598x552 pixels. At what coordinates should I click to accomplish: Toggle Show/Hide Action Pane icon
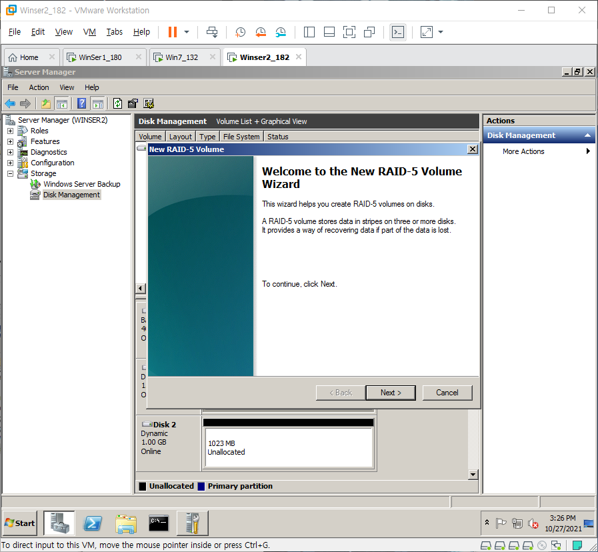click(x=97, y=103)
